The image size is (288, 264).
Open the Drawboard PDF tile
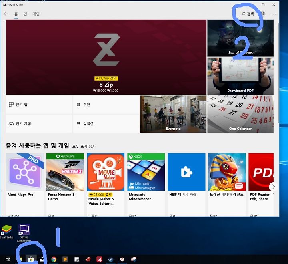click(x=240, y=76)
